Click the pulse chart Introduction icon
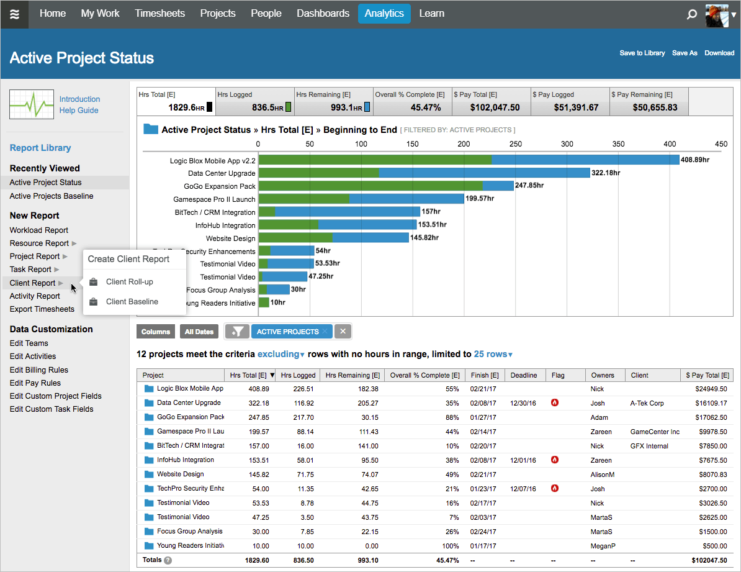The width and height of the screenshot is (741, 572). 32,104
